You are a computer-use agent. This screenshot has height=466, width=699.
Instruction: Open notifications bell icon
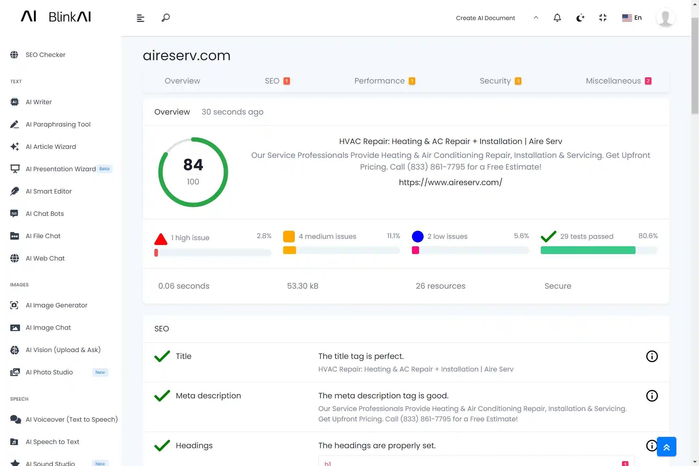(x=557, y=17)
